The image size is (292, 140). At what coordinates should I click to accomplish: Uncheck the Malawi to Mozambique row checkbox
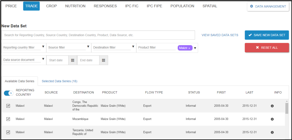(x=8, y=119)
